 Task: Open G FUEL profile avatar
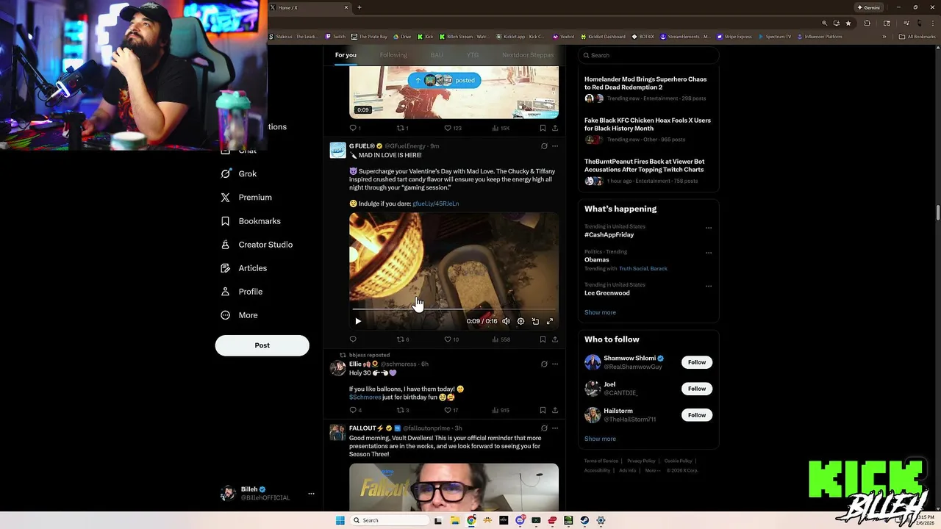(x=337, y=151)
